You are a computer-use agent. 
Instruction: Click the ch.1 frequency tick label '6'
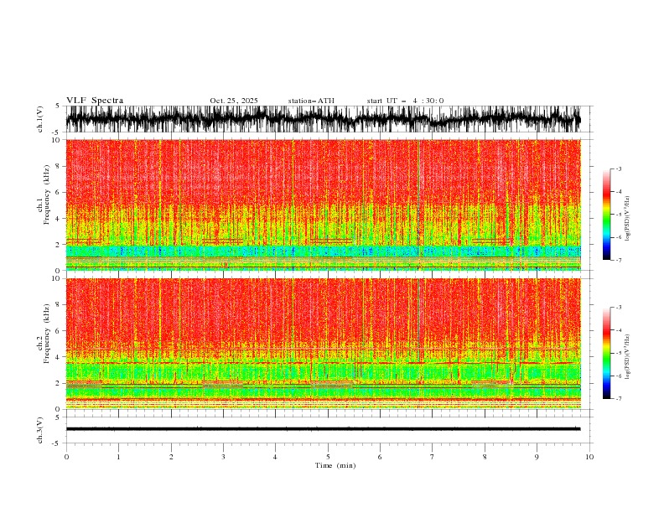[60, 192]
